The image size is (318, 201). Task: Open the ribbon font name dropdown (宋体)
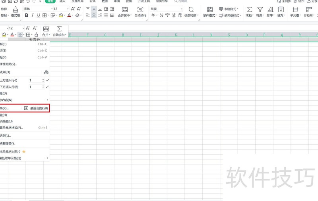click(x=52, y=9)
